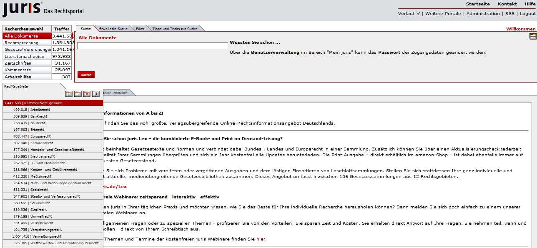This screenshot has width=537, height=248.
Task: Open Weitere Portale
Action: point(443,14)
